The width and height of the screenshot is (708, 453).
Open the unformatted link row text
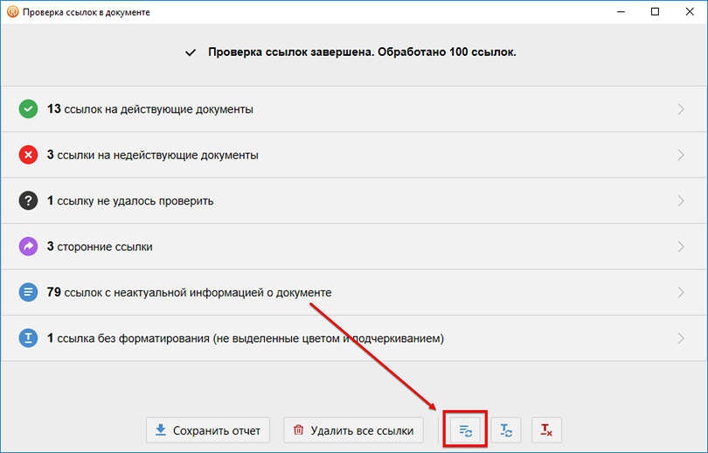245,338
